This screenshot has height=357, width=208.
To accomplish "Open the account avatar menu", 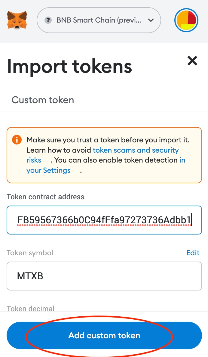I will click(x=186, y=20).
